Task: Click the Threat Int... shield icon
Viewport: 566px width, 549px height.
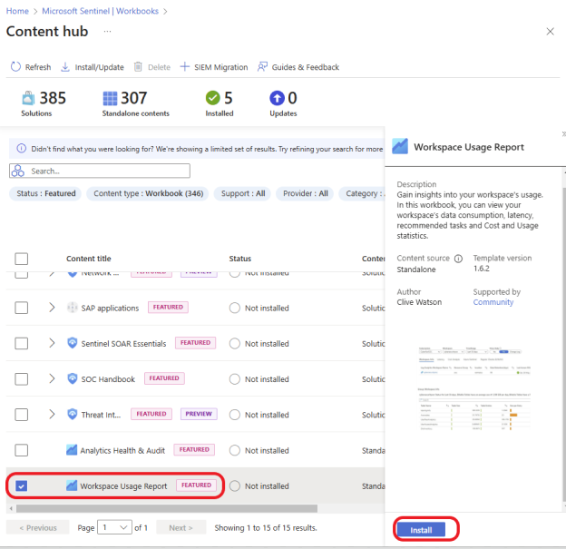Action: [73, 414]
